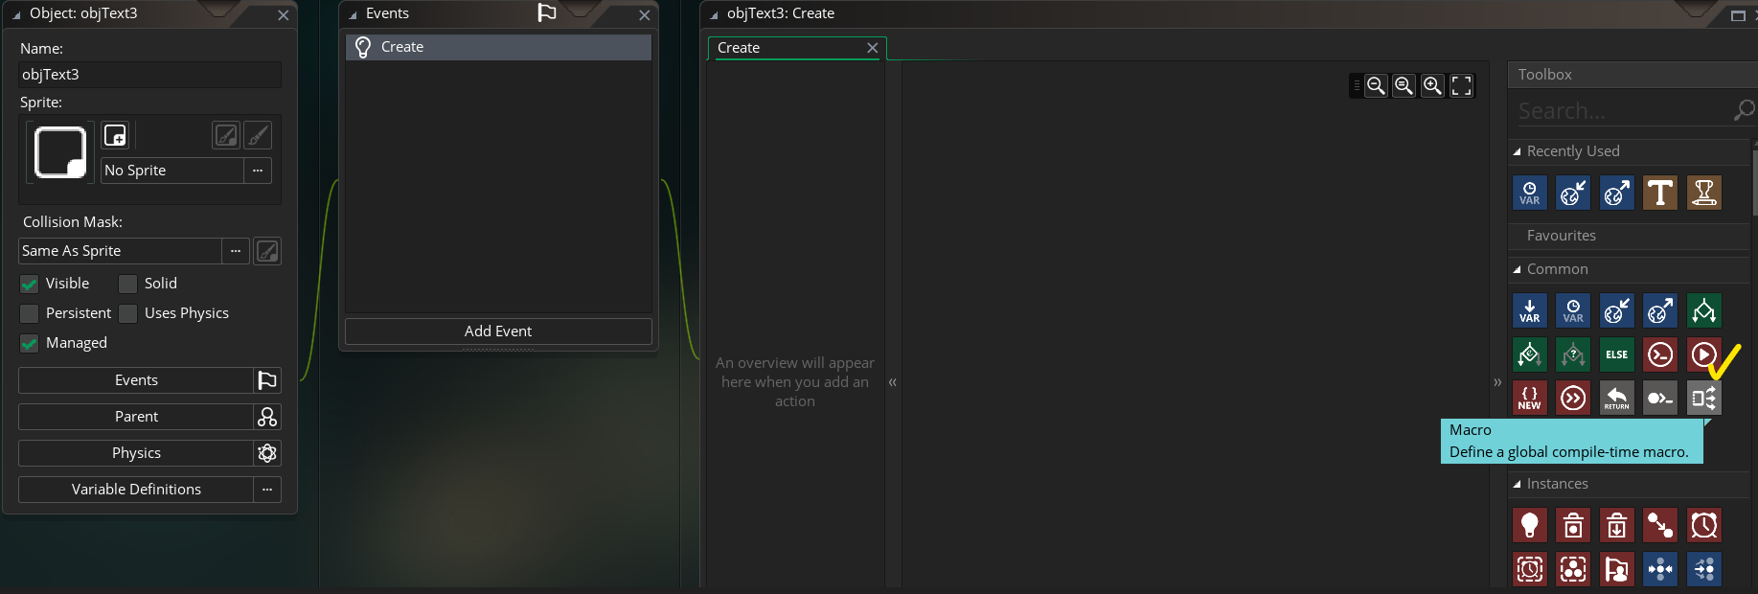Screen dimensions: 1758x594
Task: Select the Assign Variable action in Common
Action: coord(1530,310)
